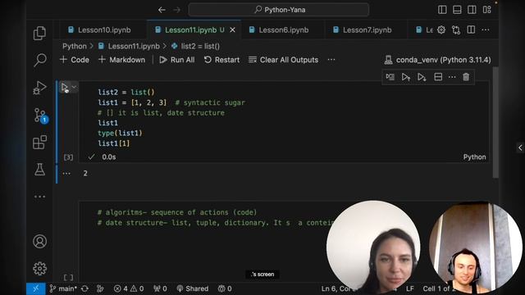
Task: Click LF end of line indicator
Action: pos(410,288)
